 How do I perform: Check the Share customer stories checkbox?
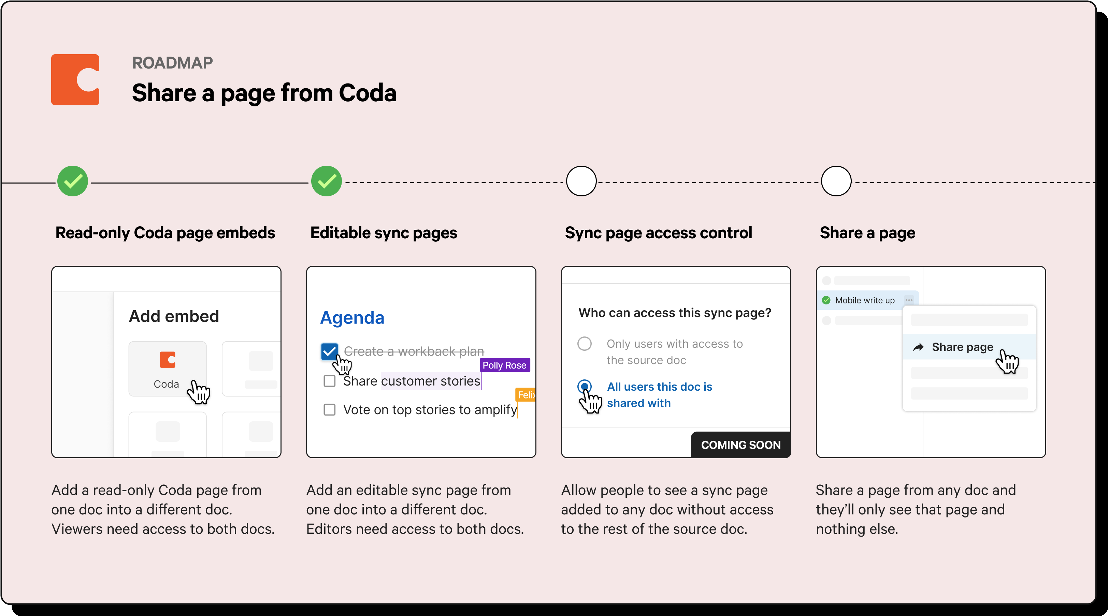330,380
